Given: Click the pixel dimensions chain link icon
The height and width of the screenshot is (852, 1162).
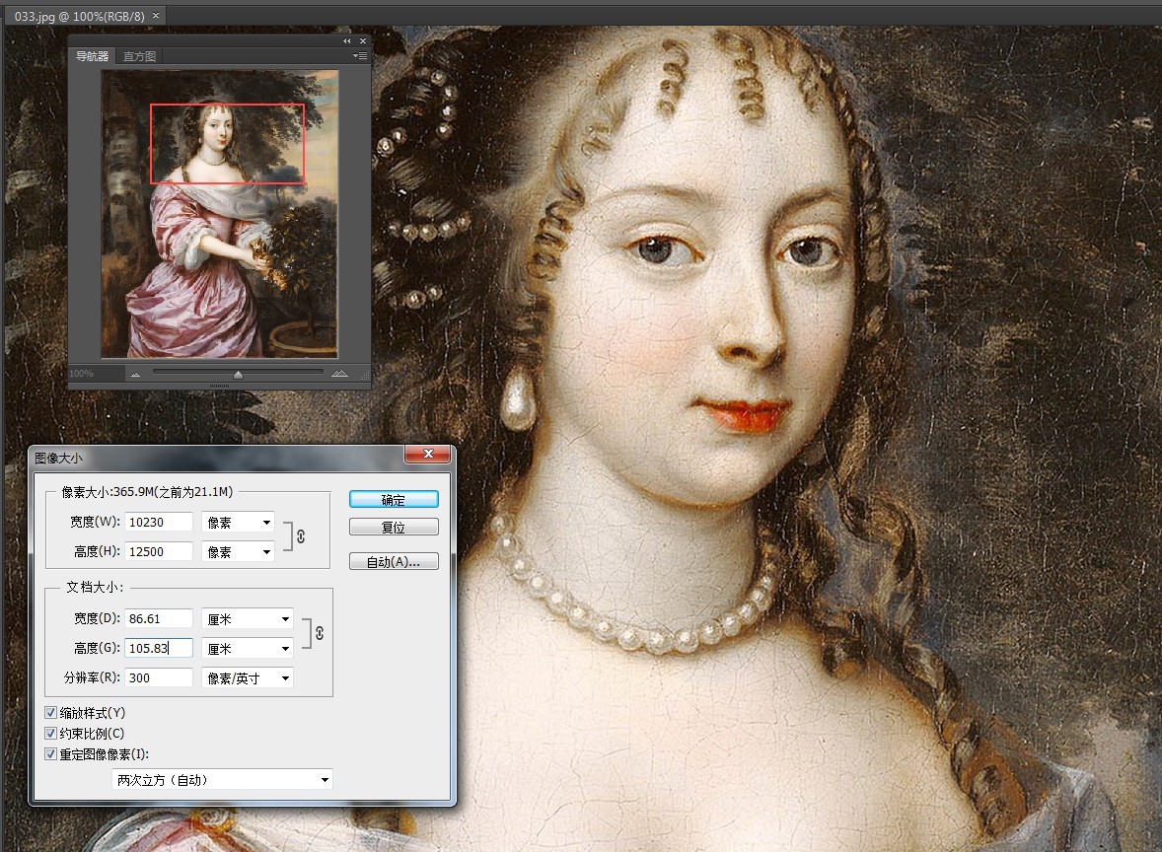Looking at the screenshot, I should pos(301,535).
